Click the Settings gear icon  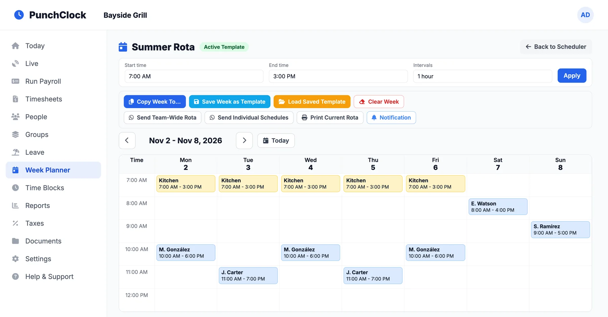(16, 259)
